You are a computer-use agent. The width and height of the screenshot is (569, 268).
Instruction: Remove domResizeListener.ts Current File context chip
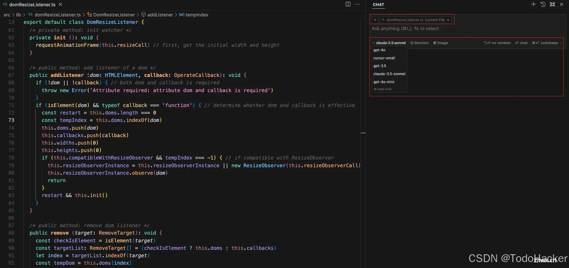448,20
